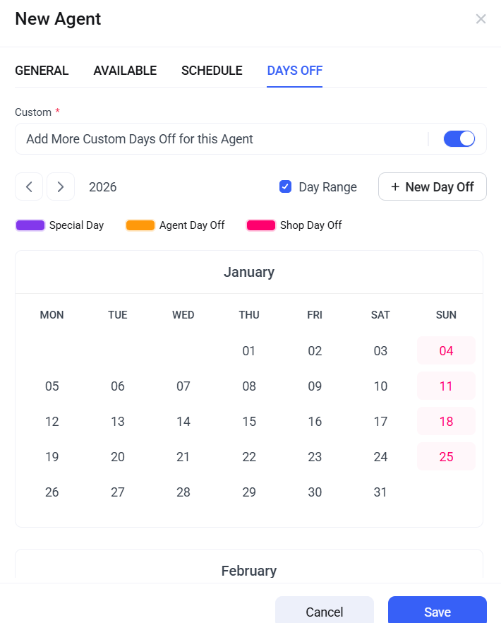Cancel the new agent form
This screenshot has width=501, height=623.
(x=324, y=612)
